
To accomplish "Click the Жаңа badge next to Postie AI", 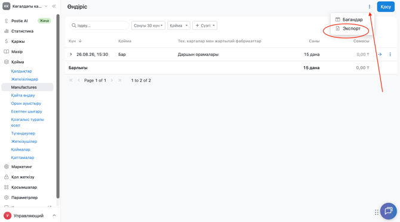I will pyautogui.click(x=44, y=21).
